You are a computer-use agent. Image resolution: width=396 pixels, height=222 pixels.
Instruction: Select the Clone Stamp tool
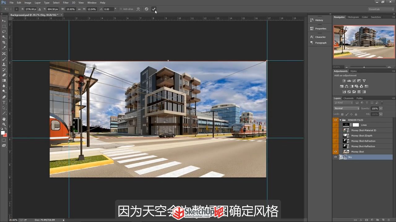[x=4, y=64]
